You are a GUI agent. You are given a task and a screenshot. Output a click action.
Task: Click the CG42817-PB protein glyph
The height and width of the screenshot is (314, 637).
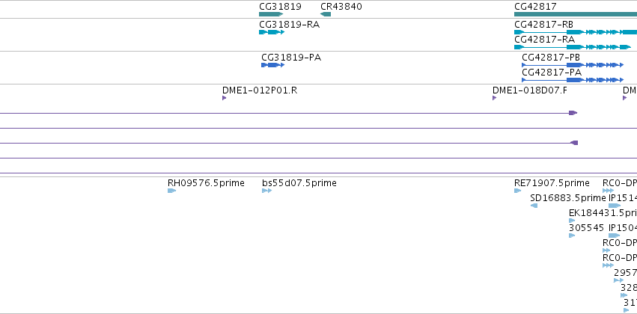pos(573,65)
